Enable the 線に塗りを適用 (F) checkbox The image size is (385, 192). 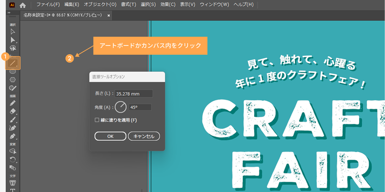pyautogui.click(x=97, y=120)
